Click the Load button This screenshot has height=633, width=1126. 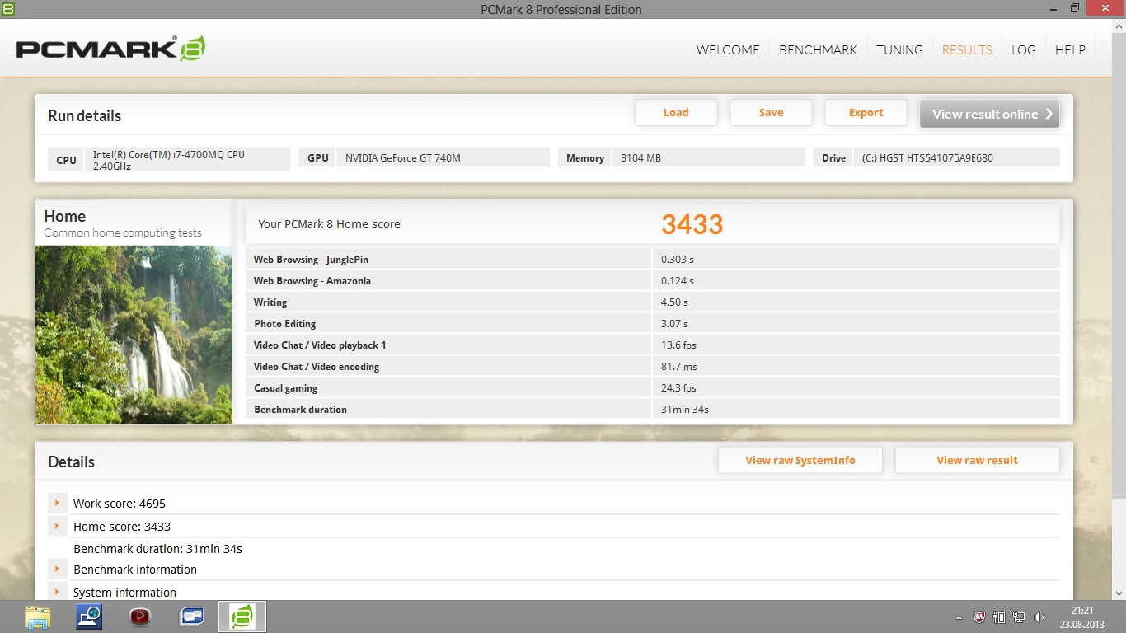tap(676, 113)
